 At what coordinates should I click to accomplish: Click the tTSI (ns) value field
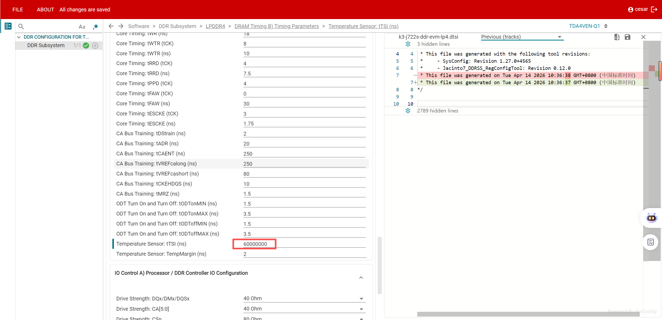[x=304, y=244]
